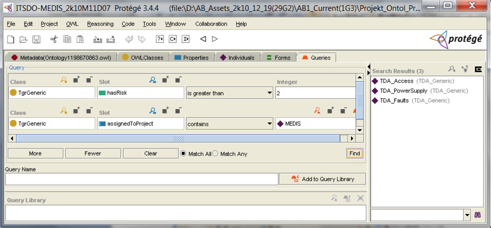Open the 'is greater than' comparison dropdown

click(269, 93)
